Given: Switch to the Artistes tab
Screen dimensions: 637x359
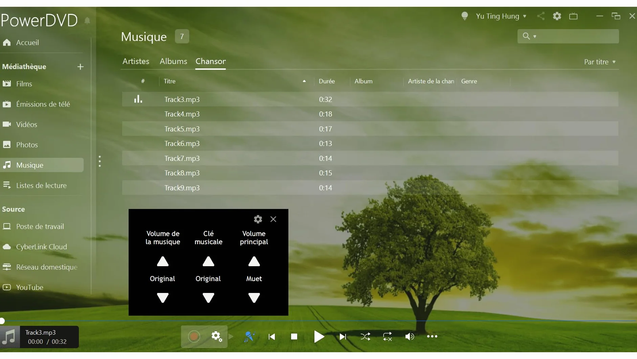Looking at the screenshot, I should (136, 61).
